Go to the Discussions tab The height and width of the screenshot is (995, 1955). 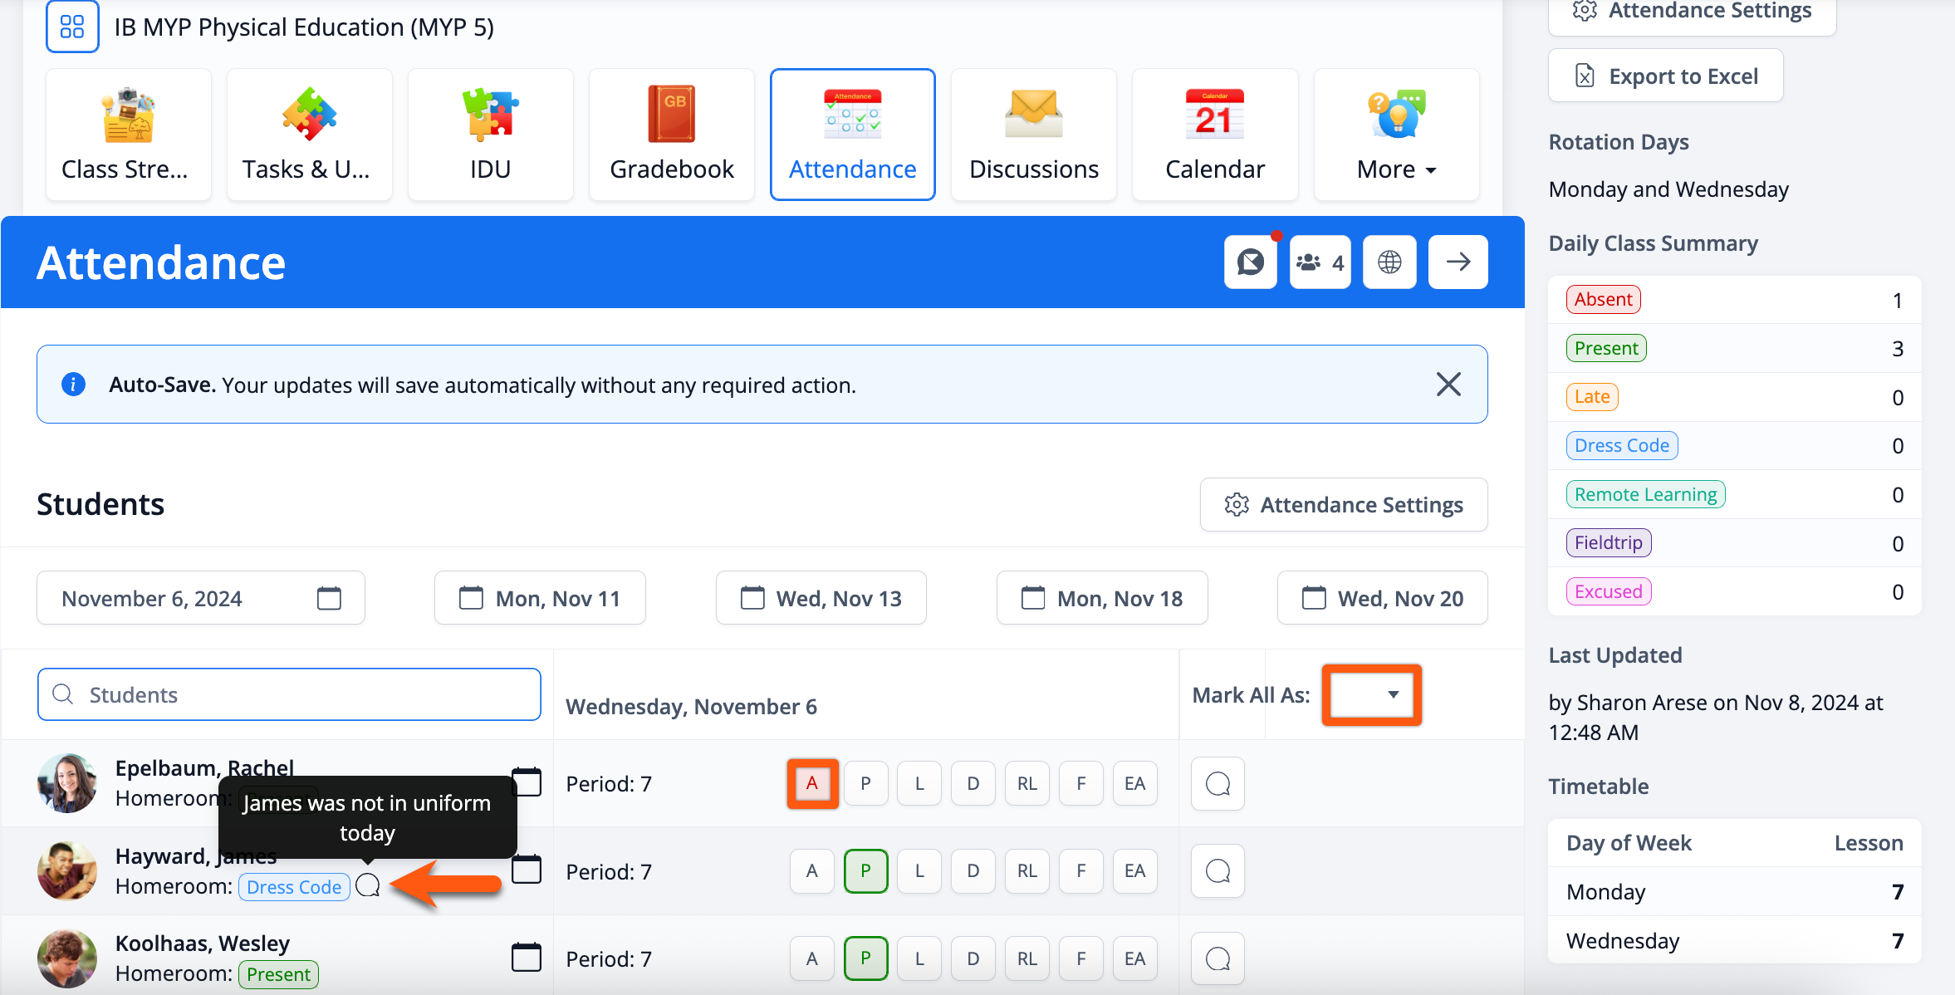[x=1033, y=135]
